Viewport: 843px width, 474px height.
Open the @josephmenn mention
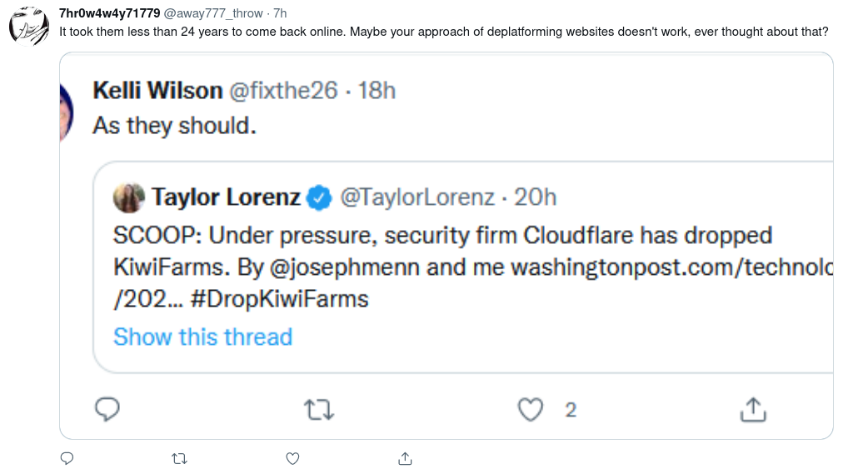pyautogui.click(x=344, y=267)
